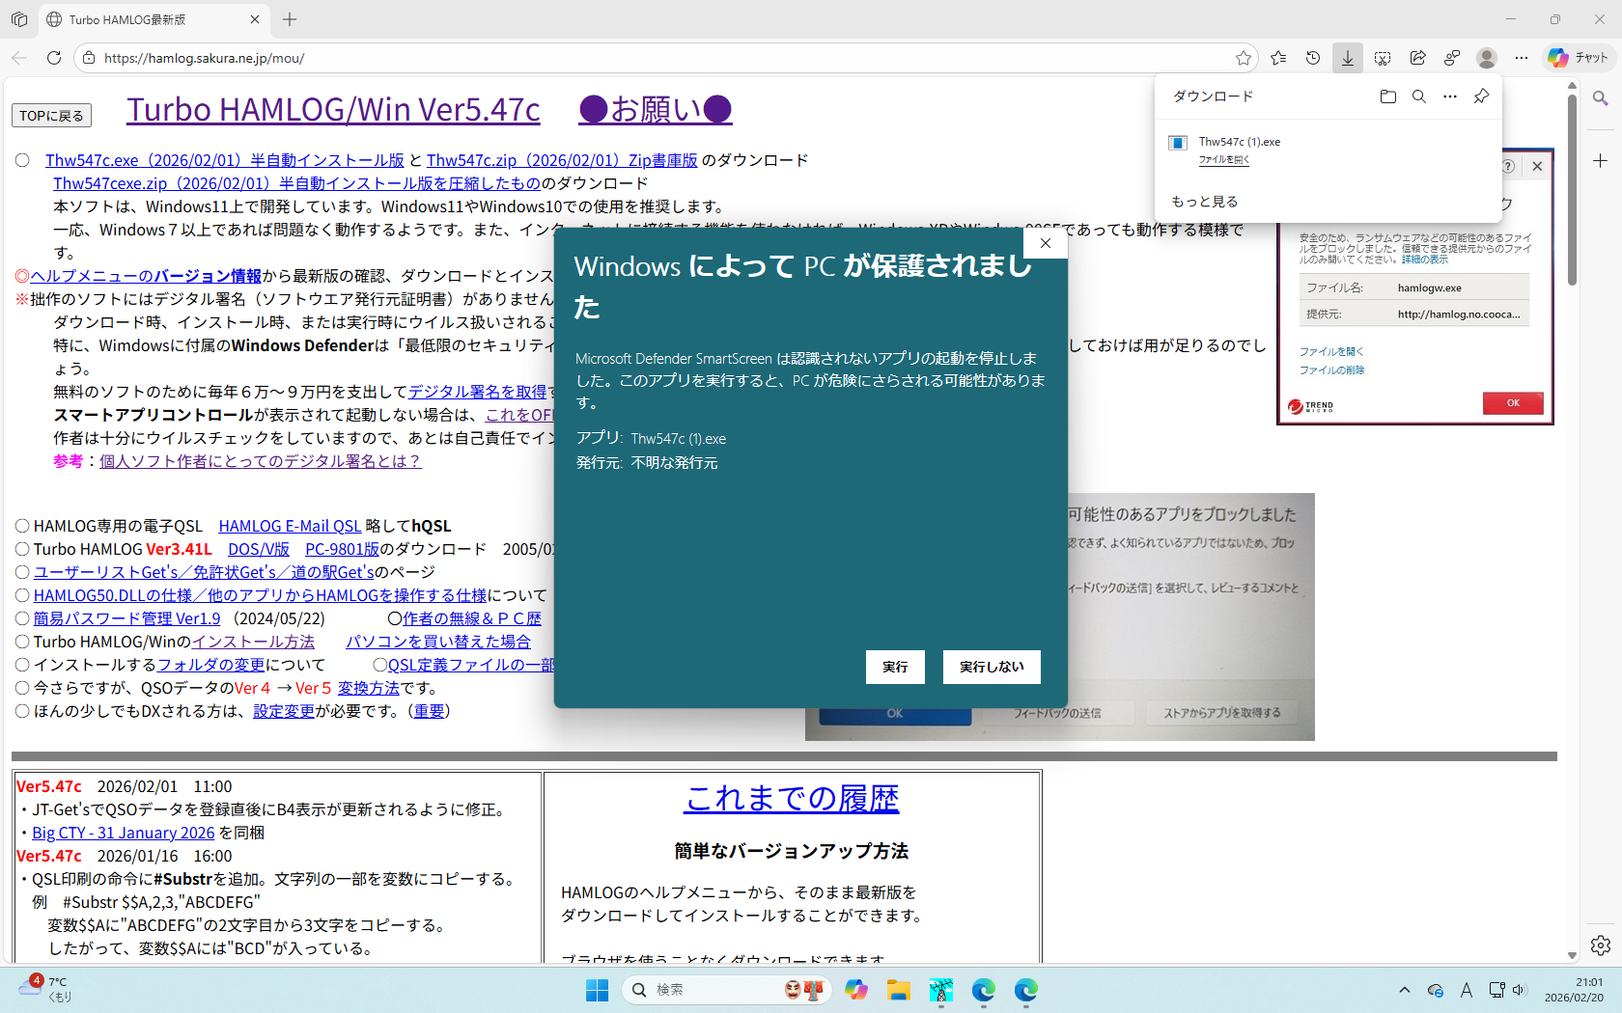Pin the downloads panel
Viewport: 1622px width, 1013px height.
(x=1481, y=96)
